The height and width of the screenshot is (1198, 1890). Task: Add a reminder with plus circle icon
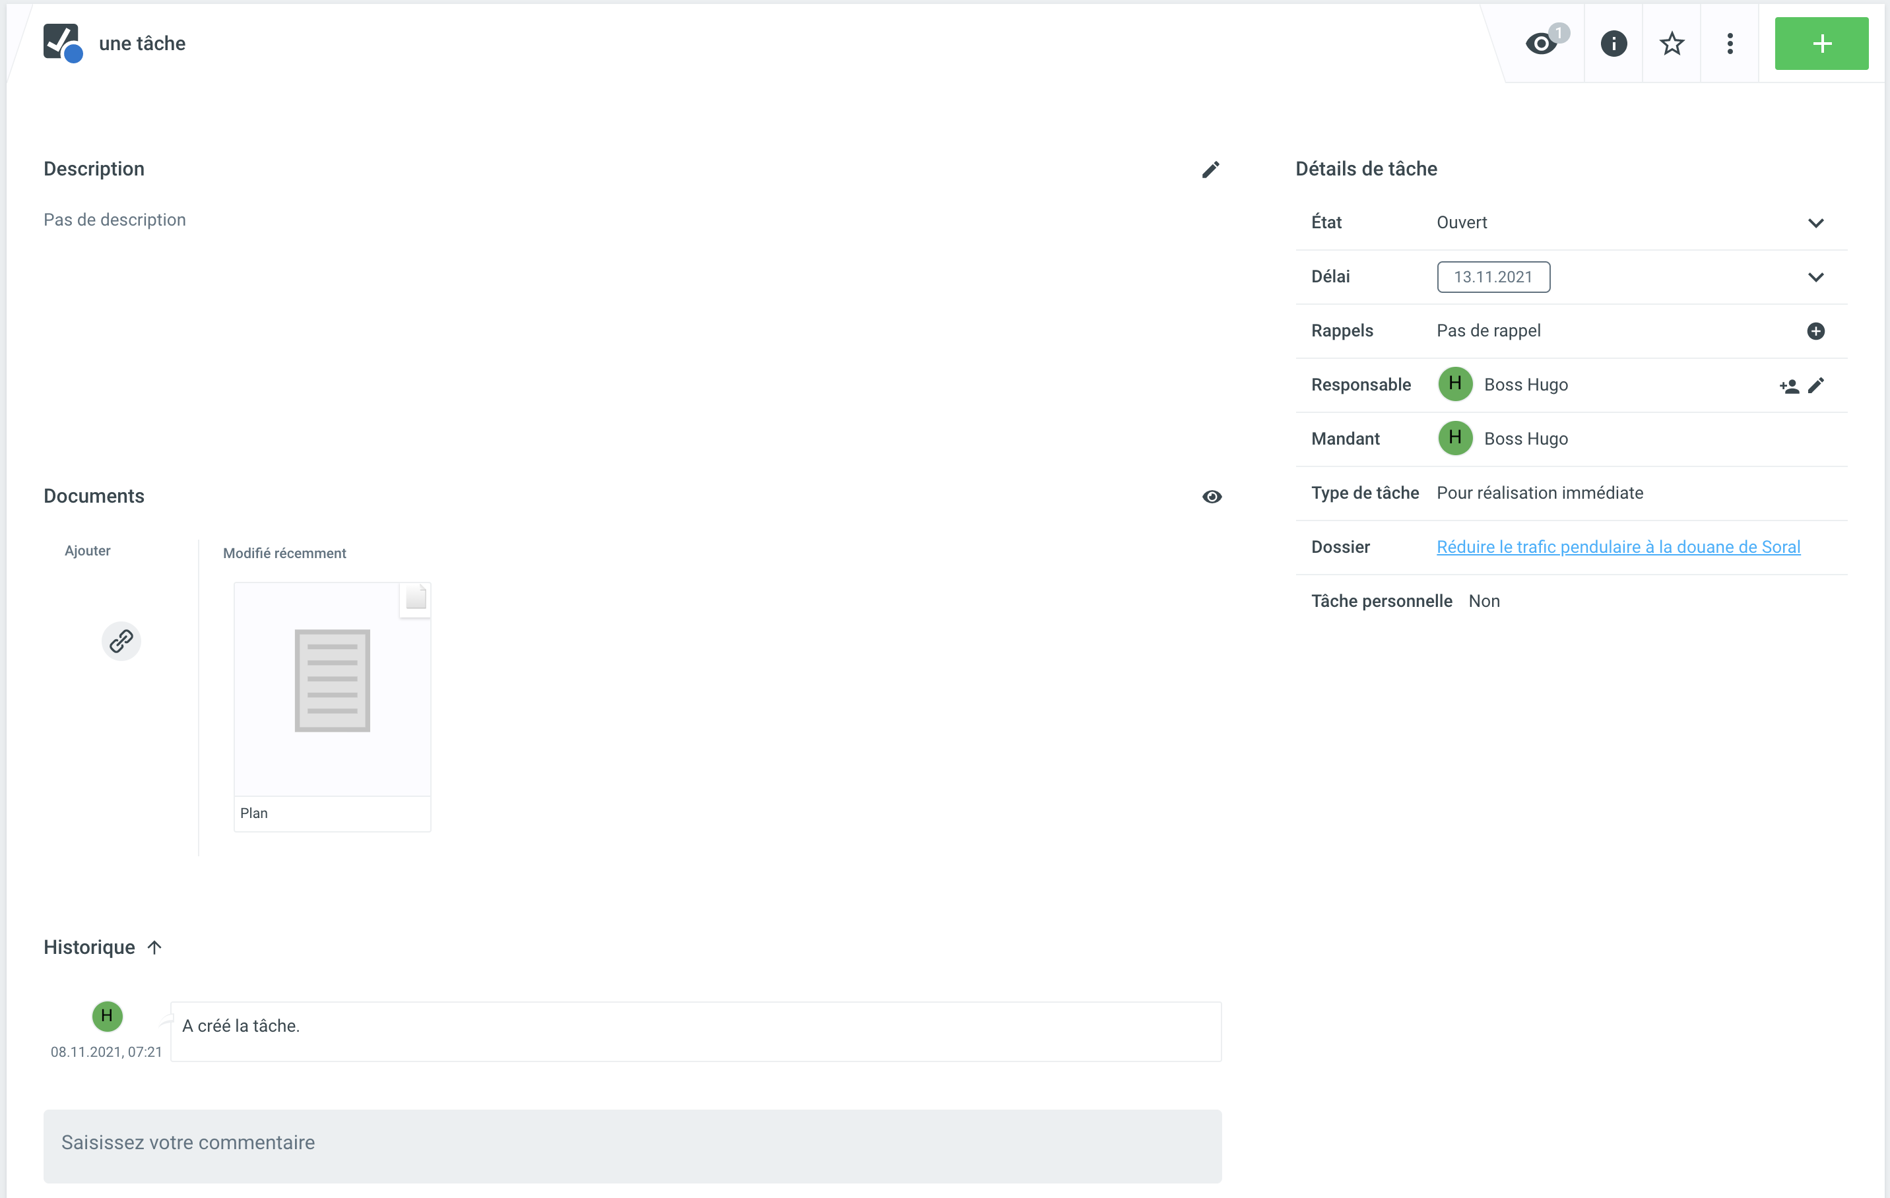[1815, 331]
